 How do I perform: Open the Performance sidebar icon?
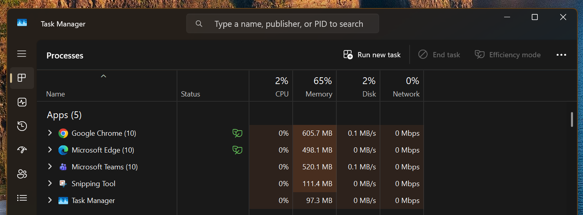click(22, 102)
